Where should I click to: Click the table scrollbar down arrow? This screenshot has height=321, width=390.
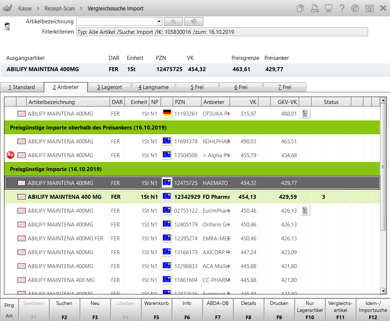click(383, 291)
